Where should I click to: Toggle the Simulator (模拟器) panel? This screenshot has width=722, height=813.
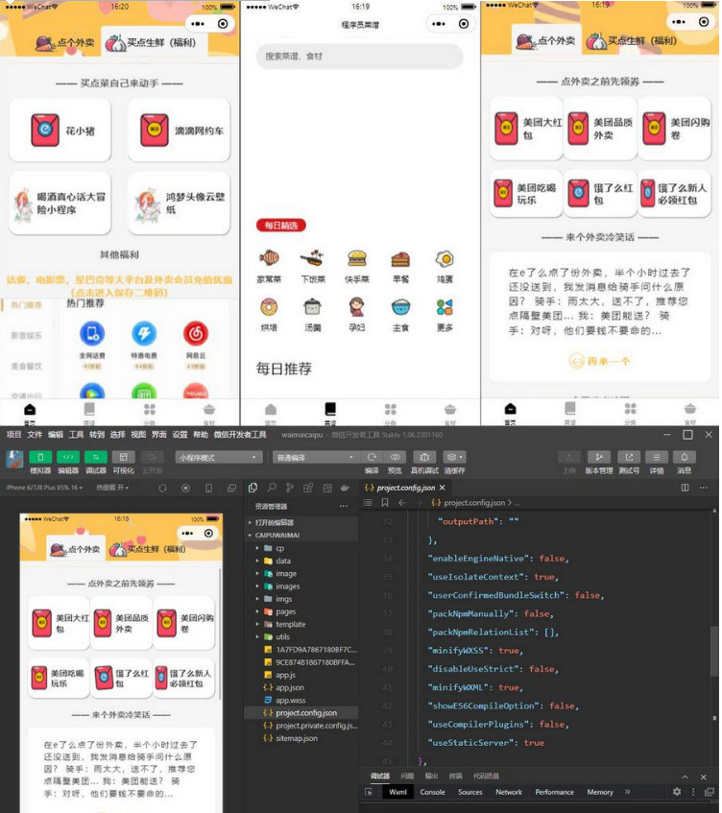(x=40, y=458)
